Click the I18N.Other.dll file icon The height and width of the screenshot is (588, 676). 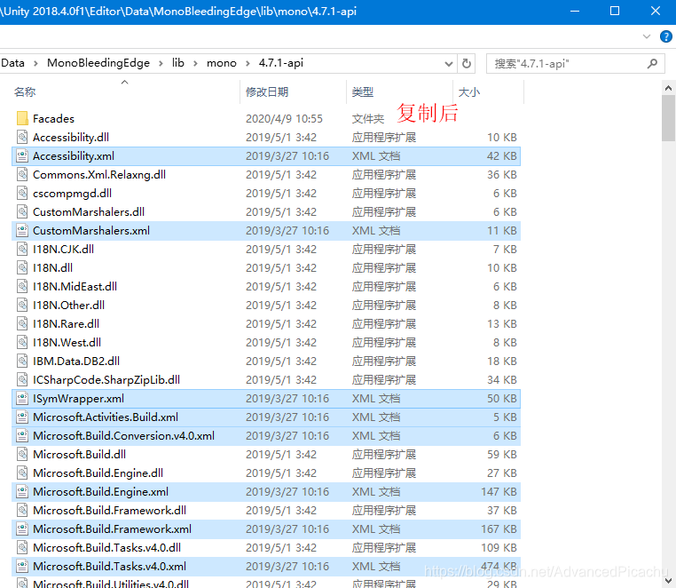[22, 305]
